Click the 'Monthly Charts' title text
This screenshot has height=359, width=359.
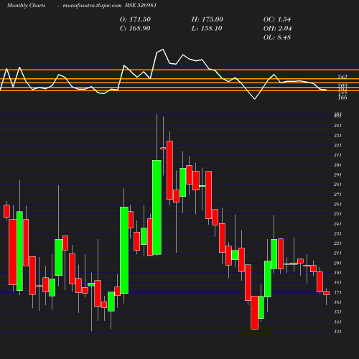[x=26, y=6]
